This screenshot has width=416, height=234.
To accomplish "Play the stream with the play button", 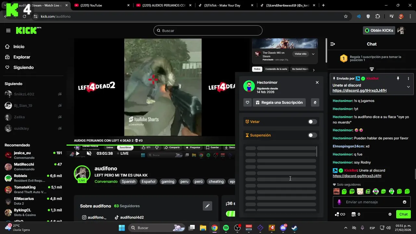I will (77, 153).
